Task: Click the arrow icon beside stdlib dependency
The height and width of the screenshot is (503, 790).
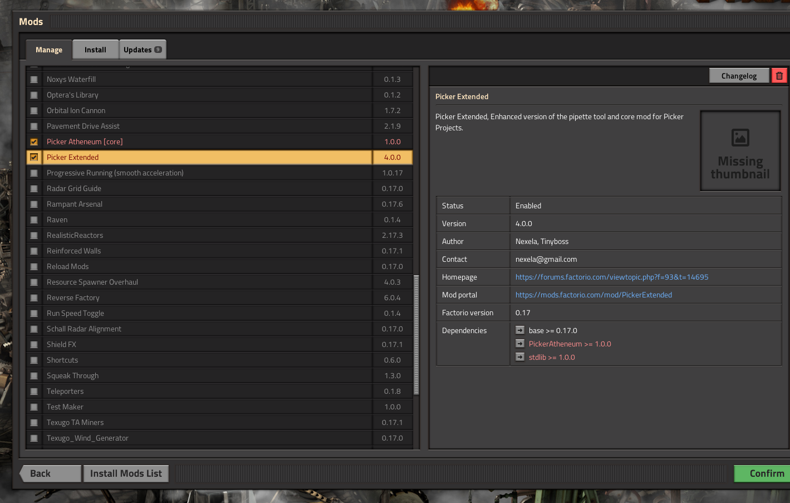Action: [x=520, y=357]
